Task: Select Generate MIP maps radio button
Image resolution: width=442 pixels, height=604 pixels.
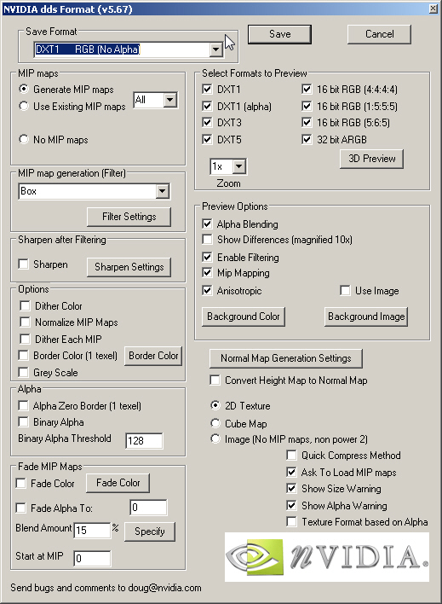Action: (24, 89)
